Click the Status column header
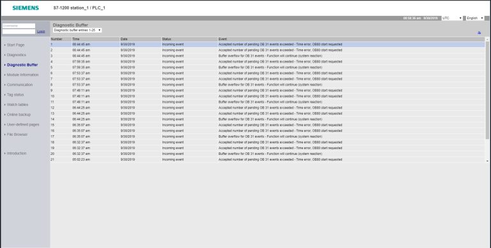 tap(190, 39)
